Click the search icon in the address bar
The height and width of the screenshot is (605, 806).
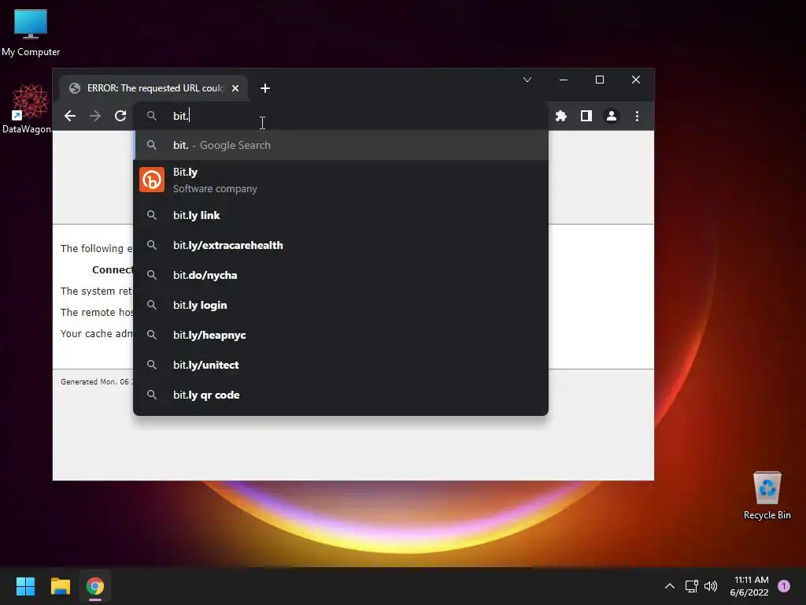(x=152, y=116)
